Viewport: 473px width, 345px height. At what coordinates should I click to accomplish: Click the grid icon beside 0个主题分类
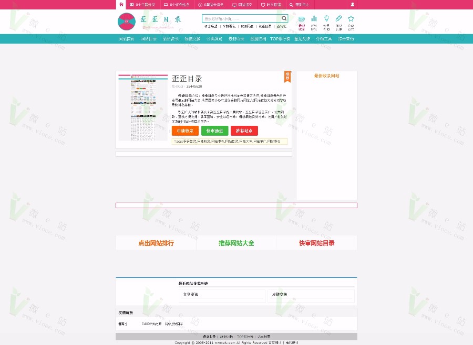point(132,5)
